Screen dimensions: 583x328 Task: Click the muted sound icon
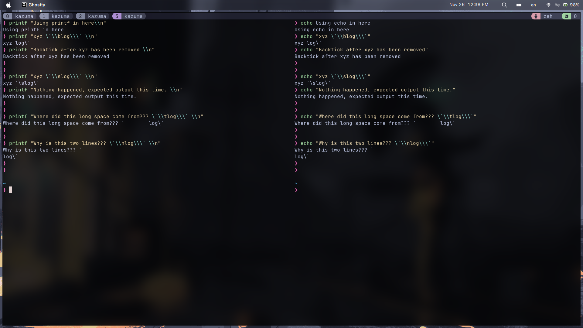click(x=557, y=5)
